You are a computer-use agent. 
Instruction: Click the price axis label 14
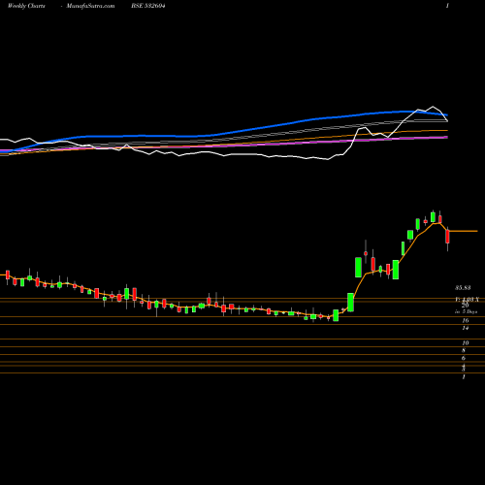pyautogui.click(x=466, y=328)
